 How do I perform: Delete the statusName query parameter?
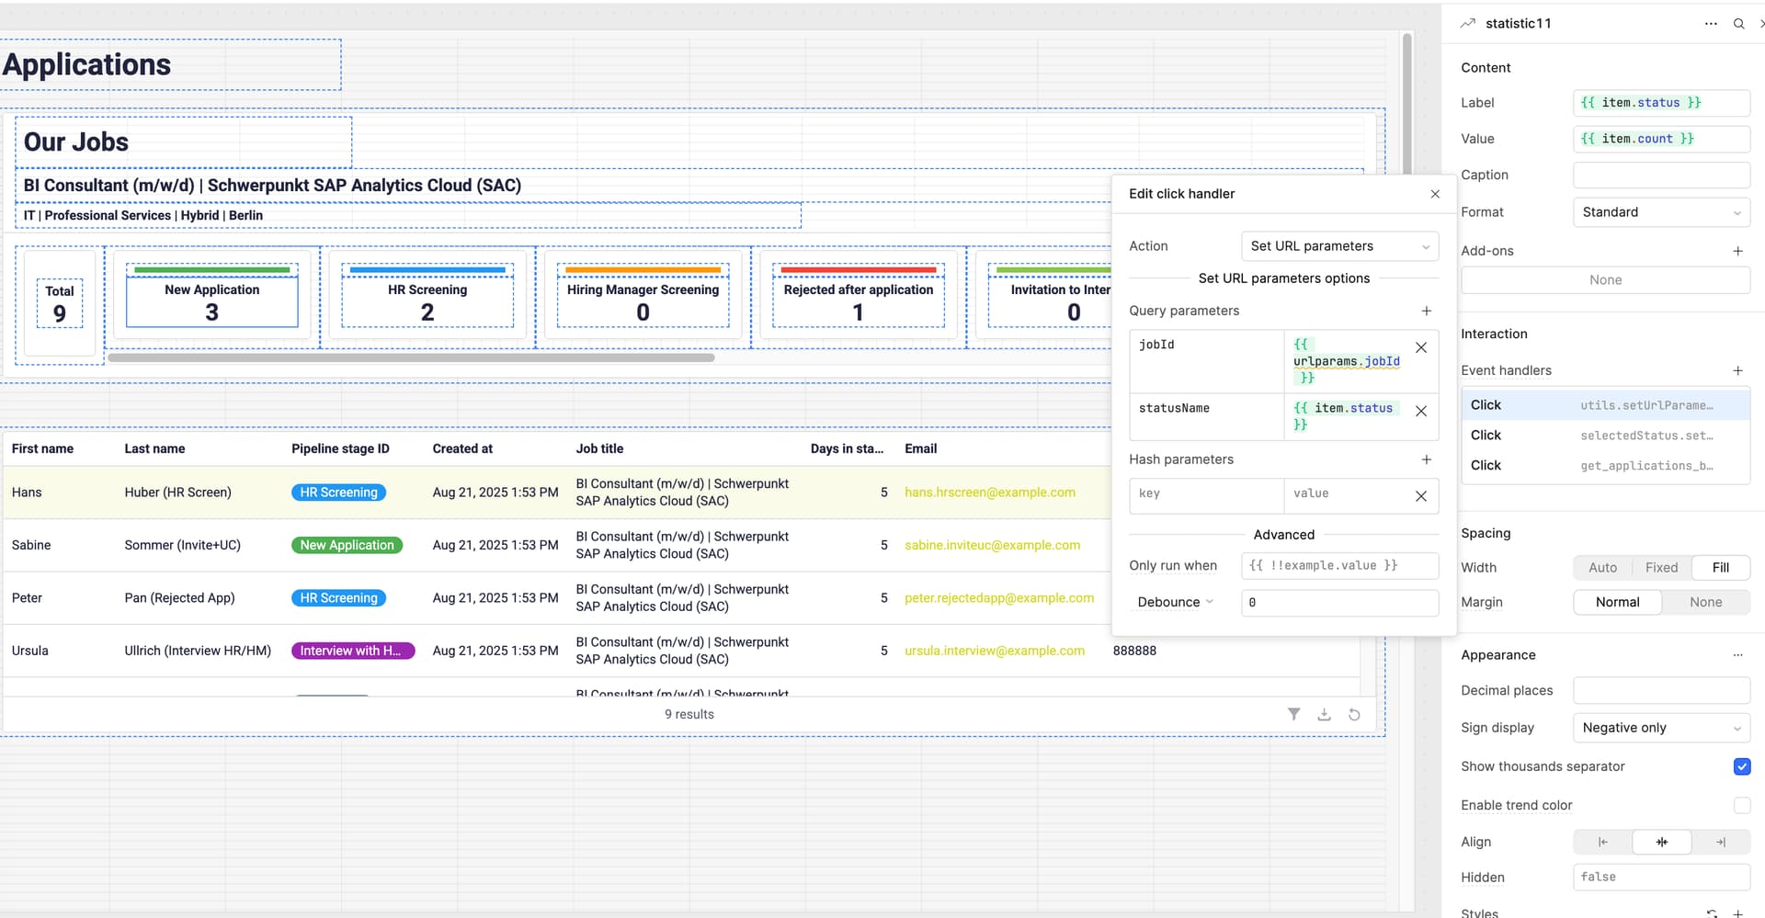tap(1421, 411)
